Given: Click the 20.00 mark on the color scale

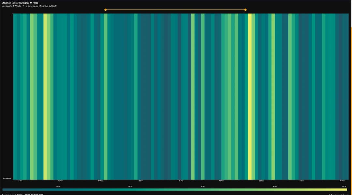Looking at the screenshot, I should (x=58, y=186).
